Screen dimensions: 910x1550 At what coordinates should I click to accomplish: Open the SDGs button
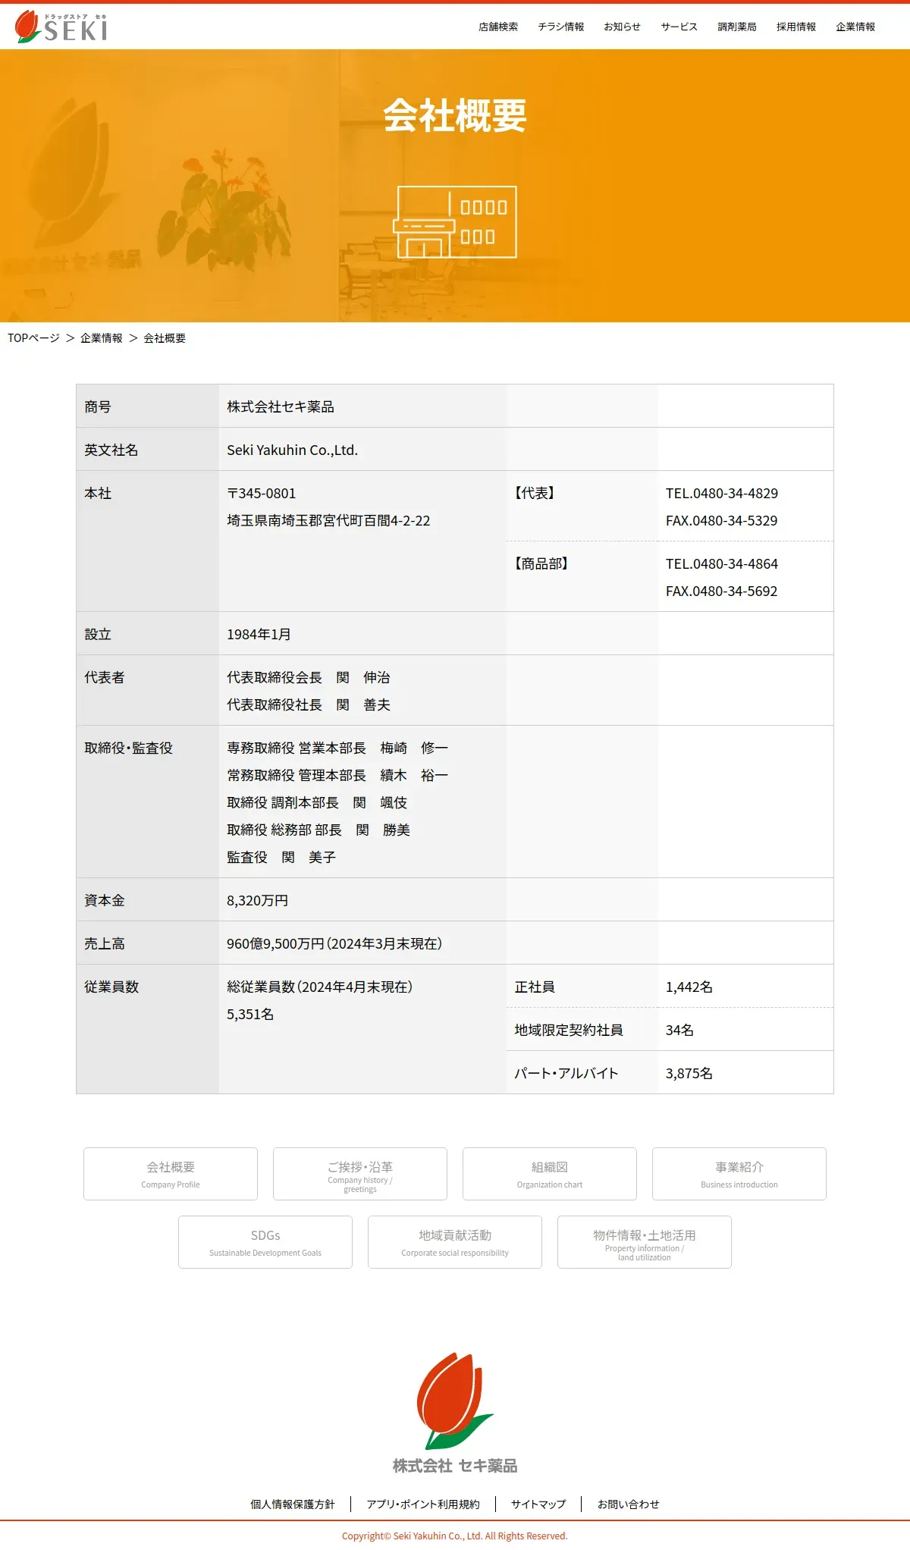[x=265, y=1242]
